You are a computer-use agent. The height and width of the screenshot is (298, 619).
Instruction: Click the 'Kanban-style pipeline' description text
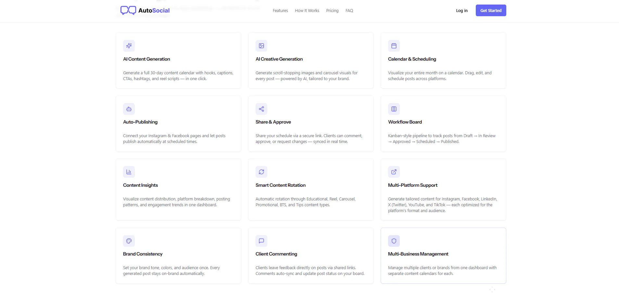[442, 139]
